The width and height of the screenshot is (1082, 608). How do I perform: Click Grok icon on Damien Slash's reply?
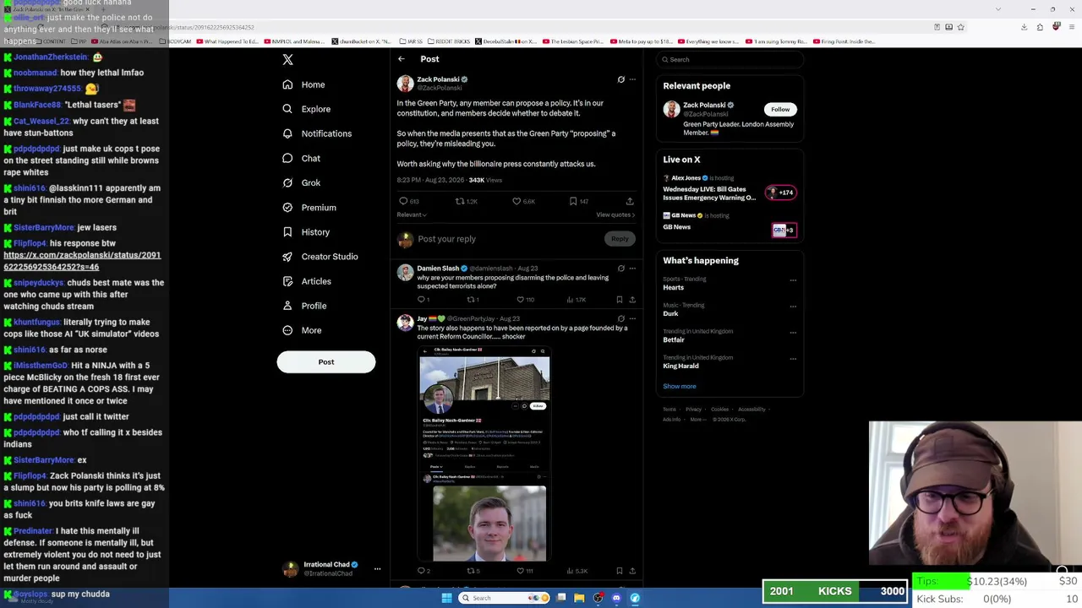(621, 269)
